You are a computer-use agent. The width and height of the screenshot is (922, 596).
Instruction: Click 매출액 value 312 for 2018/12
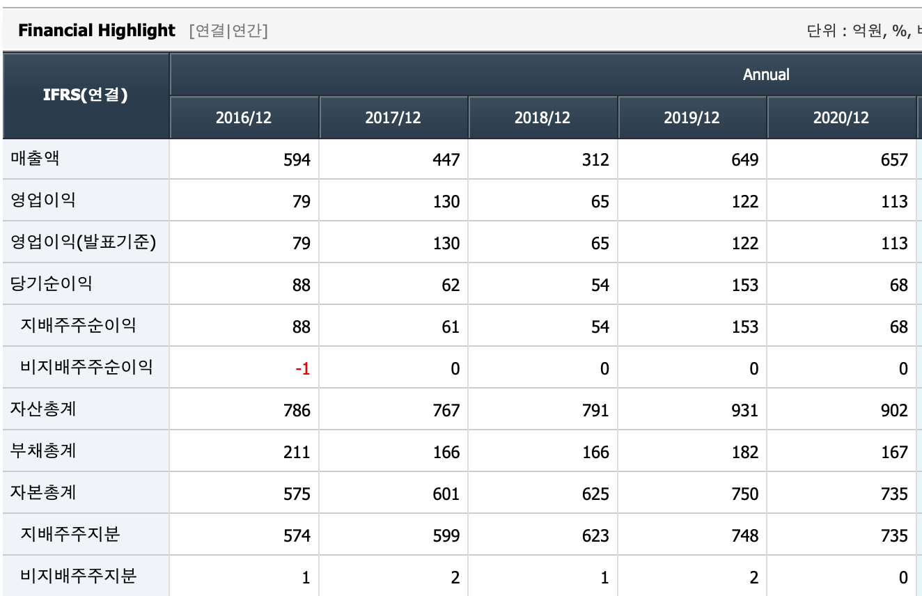coord(595,160)
